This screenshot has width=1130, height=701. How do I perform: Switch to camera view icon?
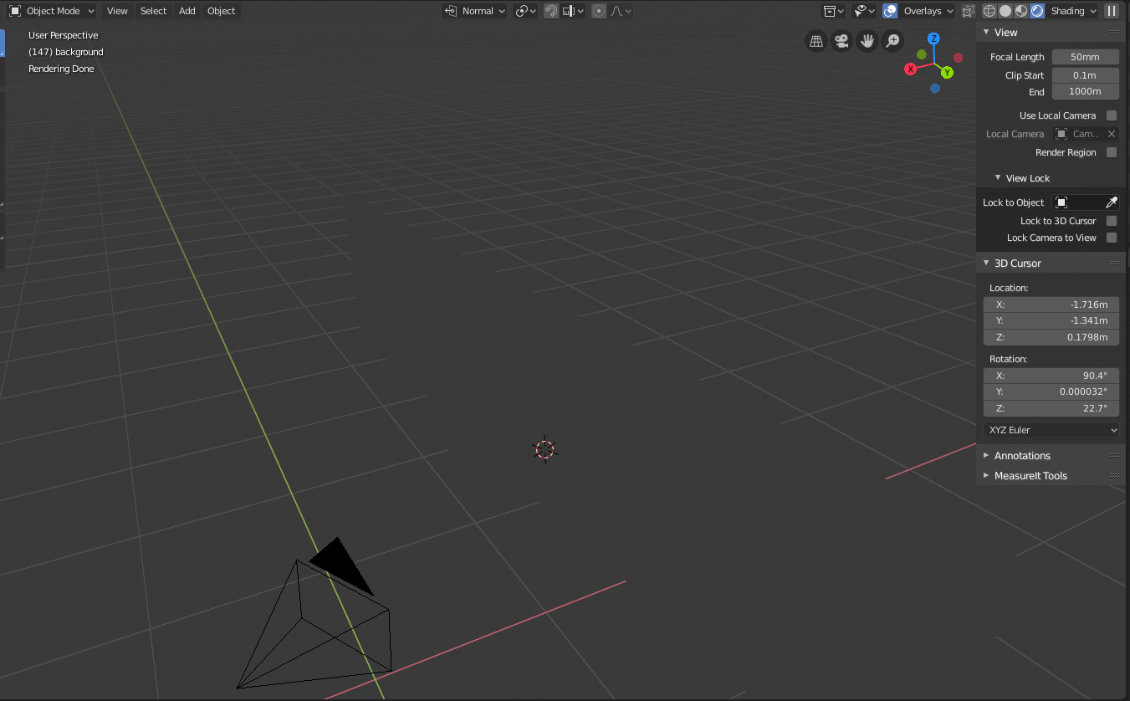point(841,40)
